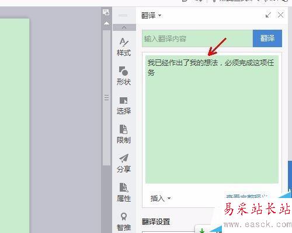Image resolution: width=292 pixels, height=233 pixels.
Task: Click the 翻译设置 section heading
Action: [156, 221]
